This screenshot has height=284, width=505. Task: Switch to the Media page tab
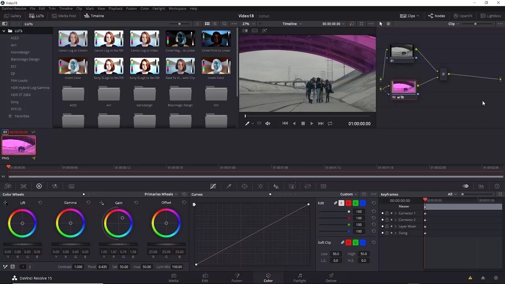point(174,278)
